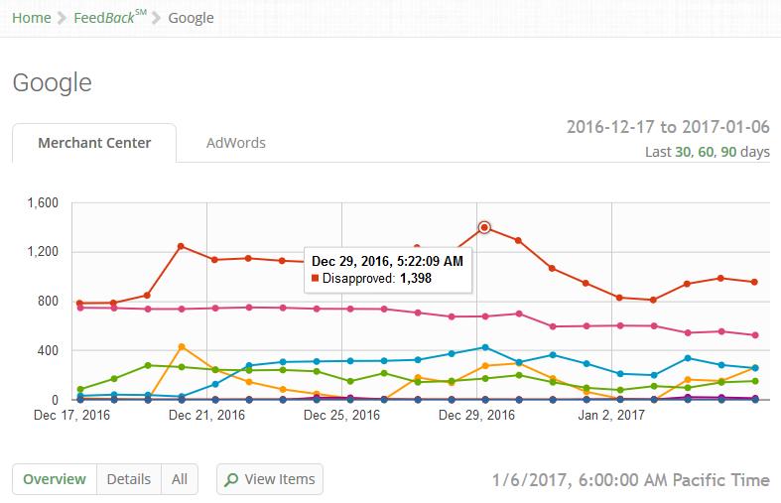Image resolution: width=781 pixels, height=503 pixels.
Task: Click the blue line peak near Dec 29
Action: pyautogui.click(x=484, y=347)
